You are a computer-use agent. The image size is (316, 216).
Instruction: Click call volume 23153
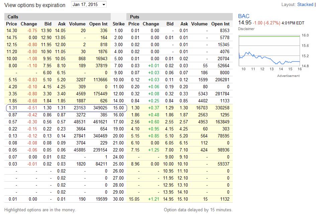80,108
